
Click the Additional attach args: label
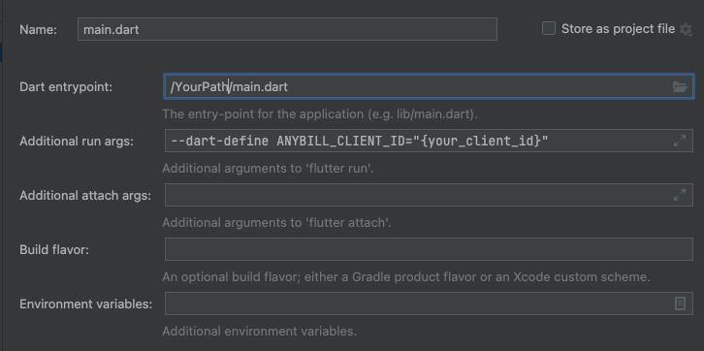(x=85, y=196)
